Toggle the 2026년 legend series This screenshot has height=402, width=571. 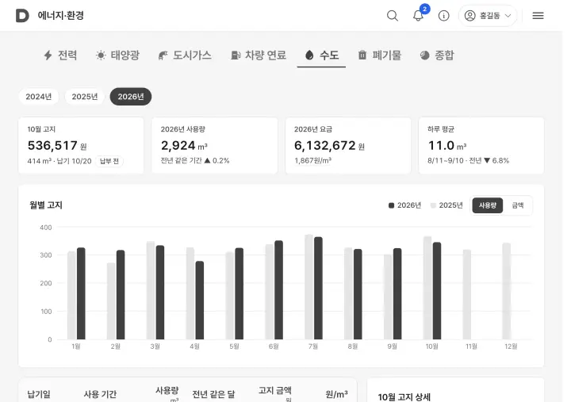coord(404,205)
